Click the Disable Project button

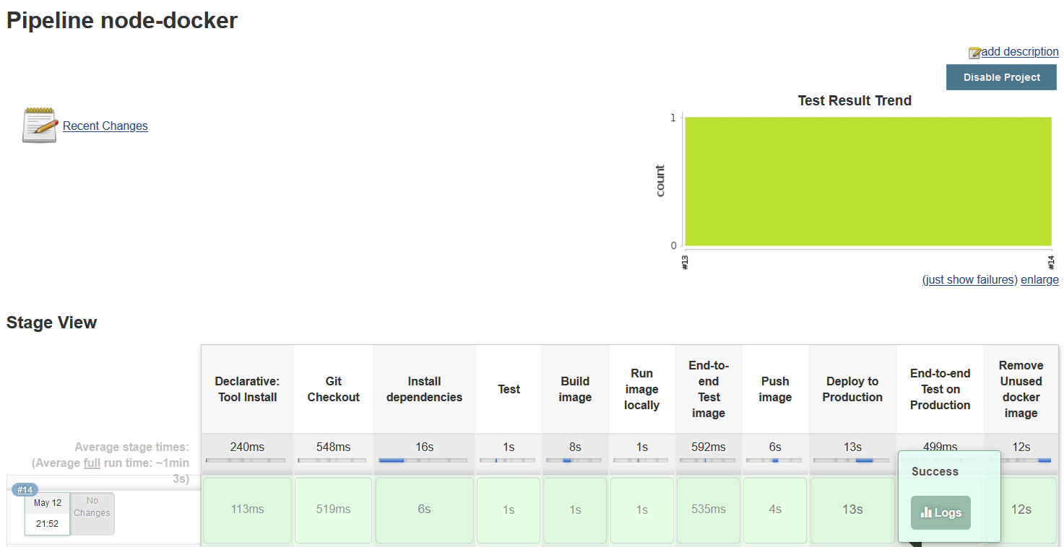tap(1001, 77)
